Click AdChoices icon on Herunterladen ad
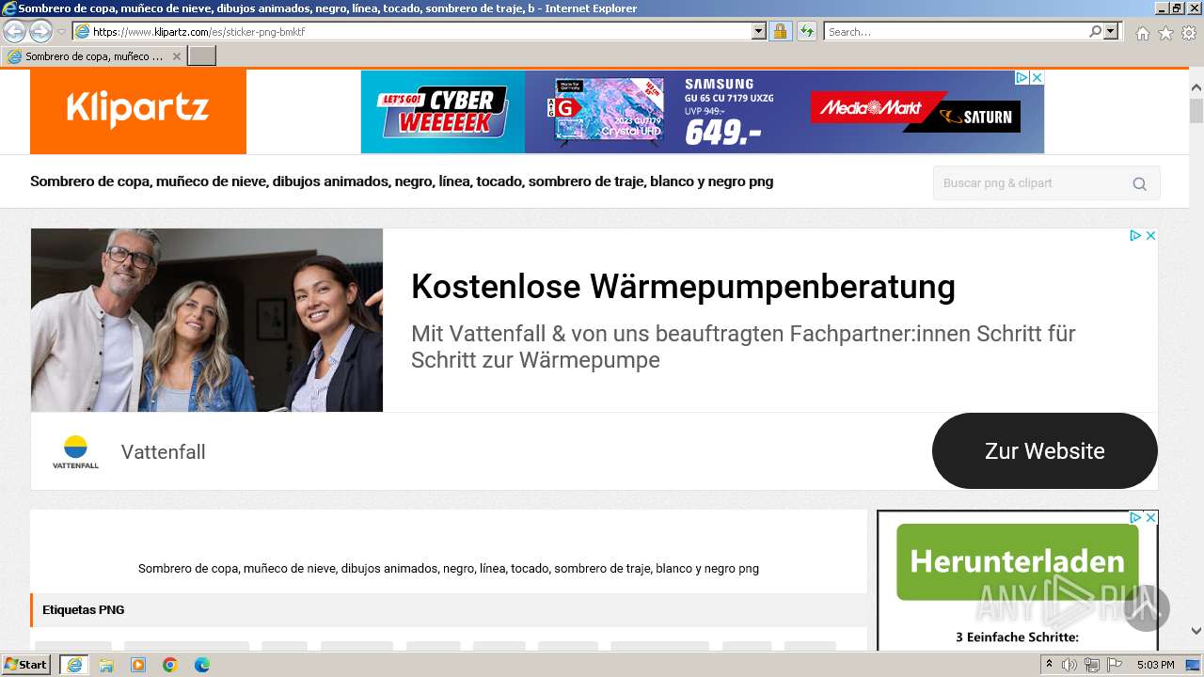Image resolution: width=1204 pixels, height=677 pixels. click(1135, 518)
